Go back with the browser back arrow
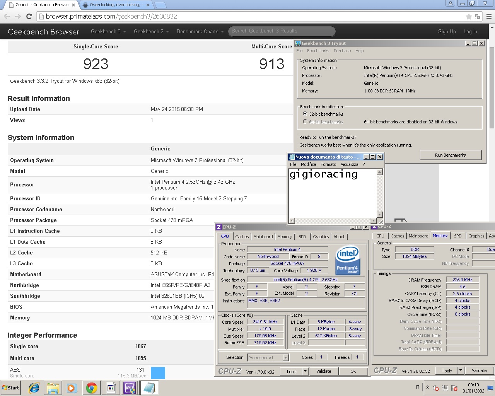Screen dimensions: 495x396 7,16
